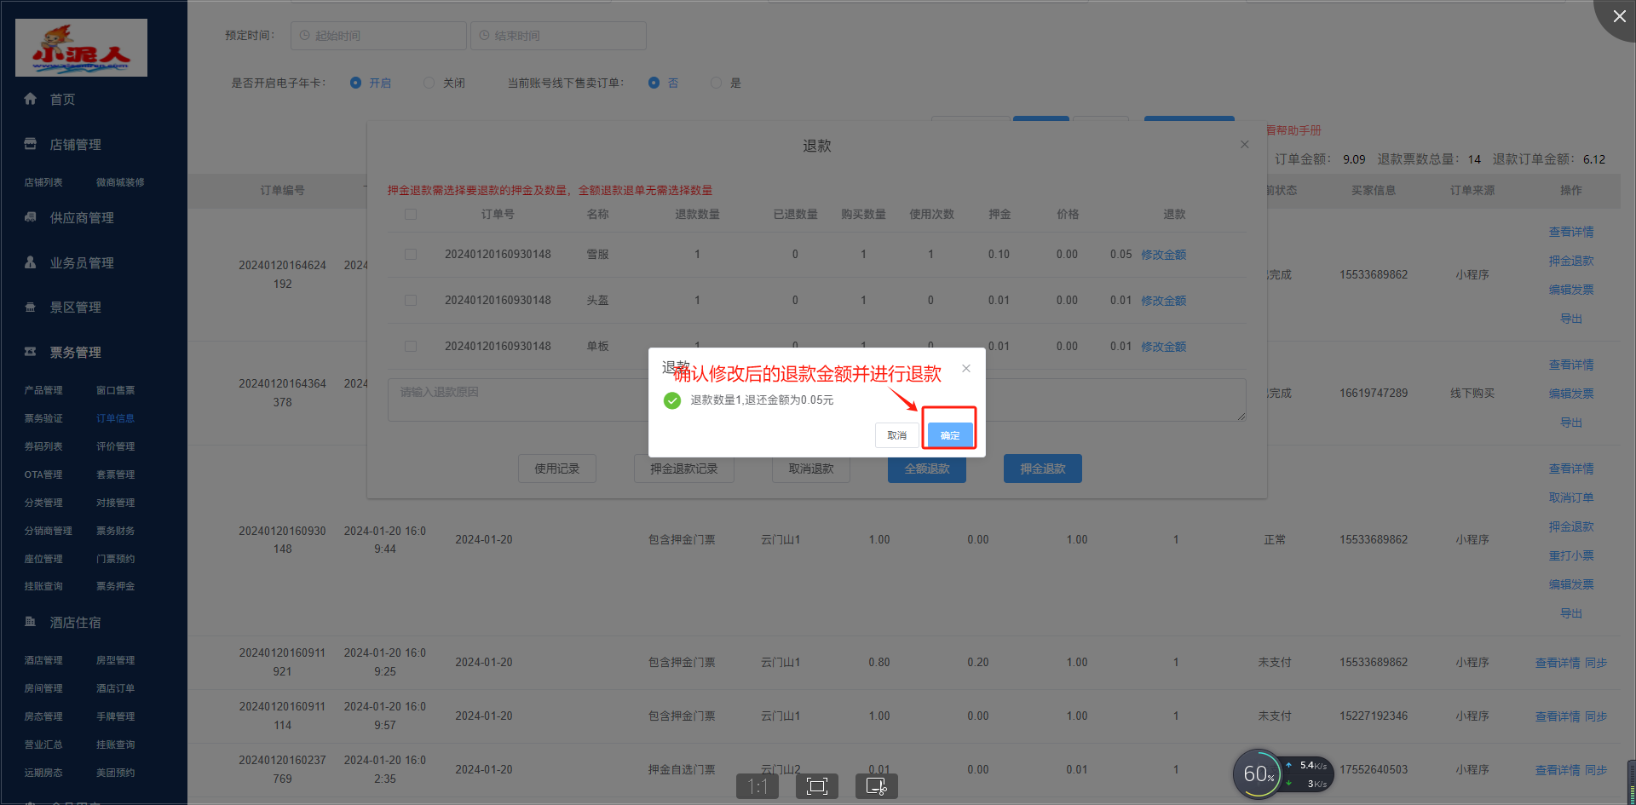Tick the 头盔 row checkbox
Image resolution: width=1636 pixels, height=805 pixels.
tap(411, 300)
